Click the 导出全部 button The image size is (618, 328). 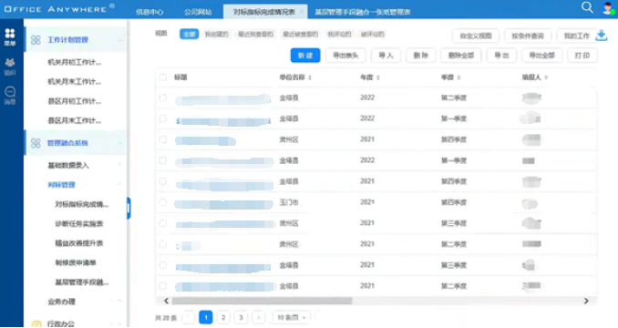[x=542, y=56]
